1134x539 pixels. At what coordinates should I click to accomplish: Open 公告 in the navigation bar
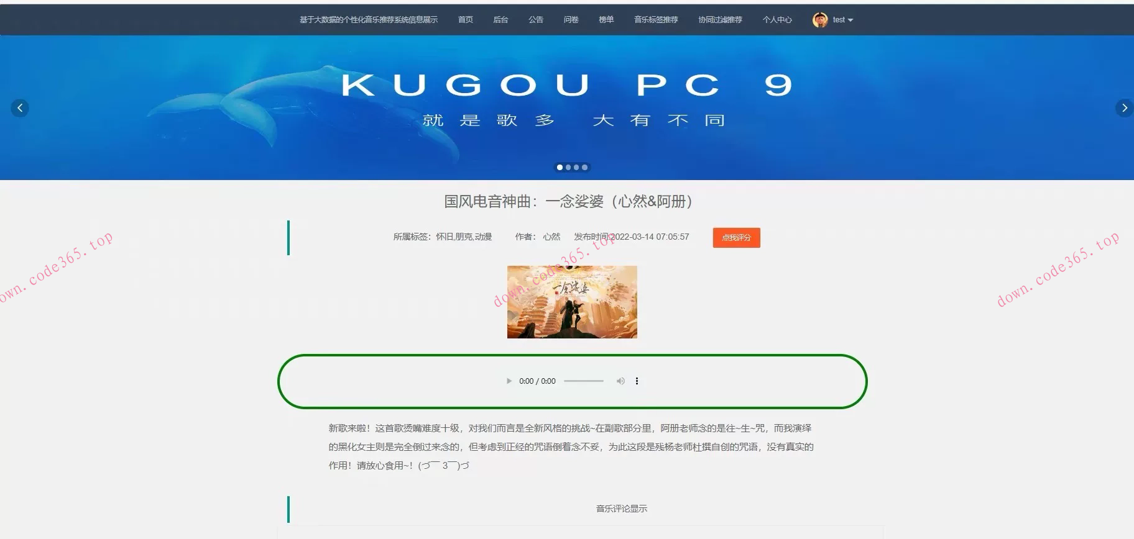(536, 20)
